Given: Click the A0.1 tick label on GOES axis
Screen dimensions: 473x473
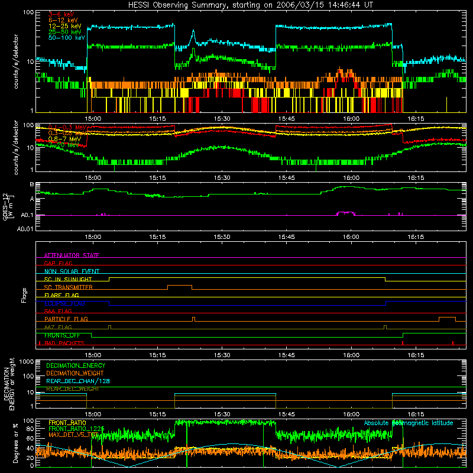Looking at the screenshot, I should point(27,215).
